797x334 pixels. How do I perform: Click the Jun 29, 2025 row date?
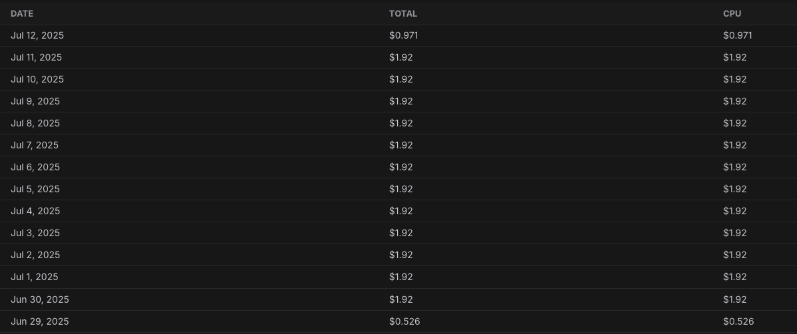click(x=40, y=321)
